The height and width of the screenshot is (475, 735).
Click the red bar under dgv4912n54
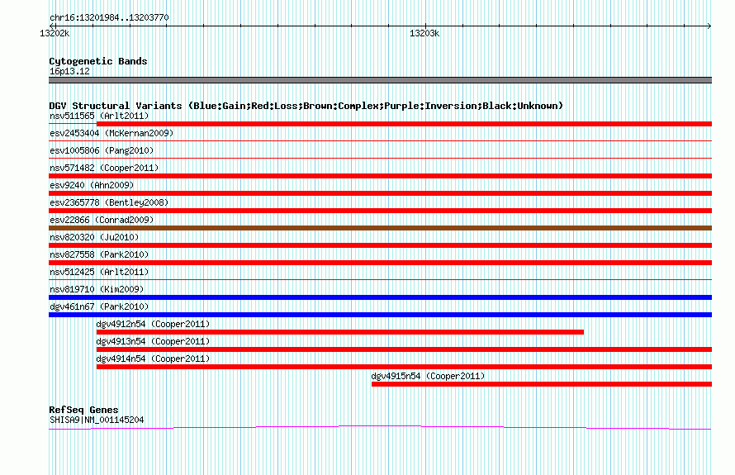(340, 332)
